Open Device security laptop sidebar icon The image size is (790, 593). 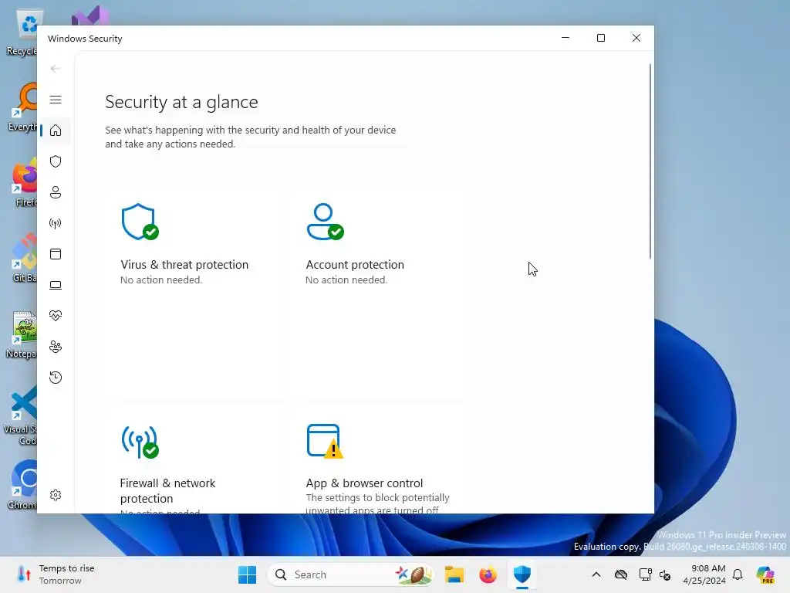[x=56, y=286]
